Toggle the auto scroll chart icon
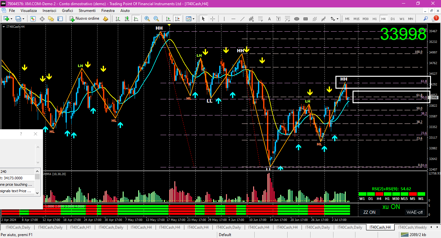 168,19
